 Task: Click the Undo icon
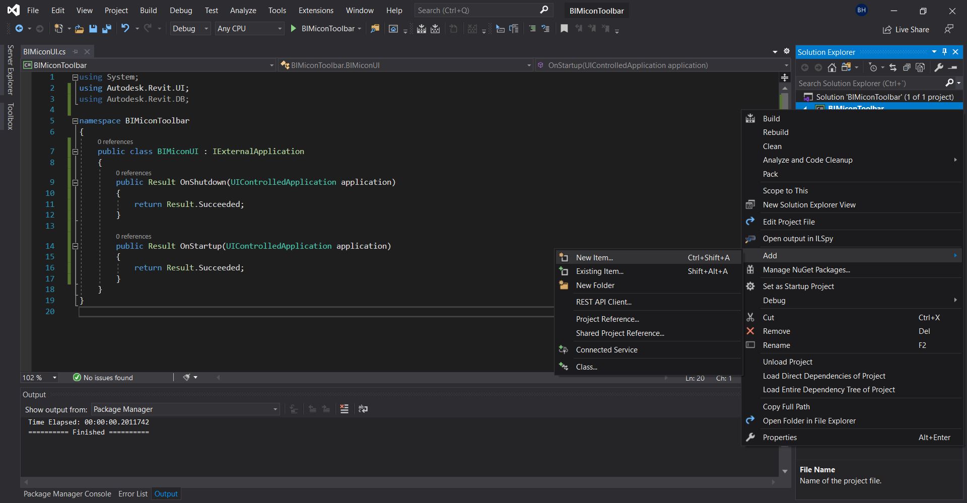(x=125, y=29)
